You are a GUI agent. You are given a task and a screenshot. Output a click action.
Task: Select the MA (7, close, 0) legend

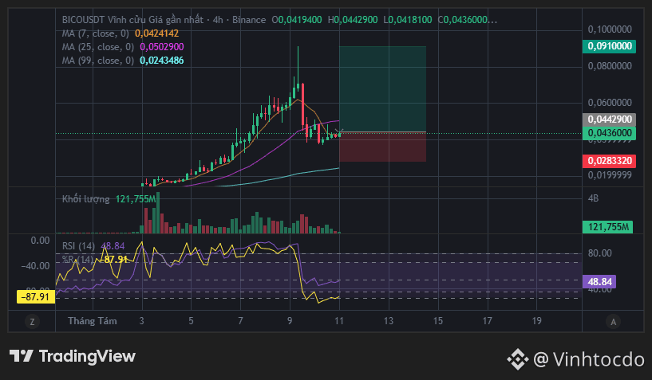(96, 33)
